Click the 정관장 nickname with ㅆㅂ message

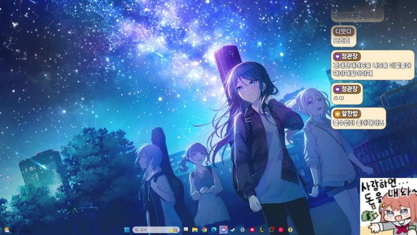point(347,89)
